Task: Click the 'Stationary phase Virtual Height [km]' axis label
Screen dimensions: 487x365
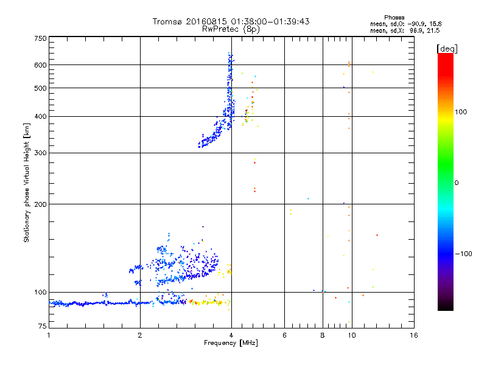Action: coord(27,183)
